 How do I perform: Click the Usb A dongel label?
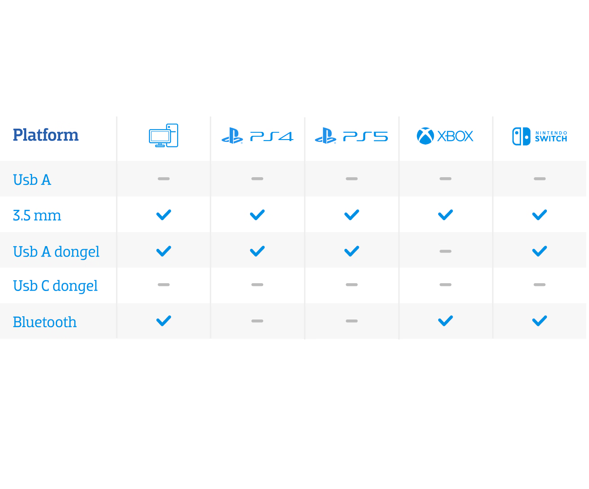(56, 252)
